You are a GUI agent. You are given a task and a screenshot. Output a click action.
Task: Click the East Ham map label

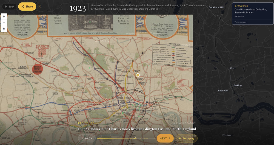pyautogui.click(x=223, y=91)
